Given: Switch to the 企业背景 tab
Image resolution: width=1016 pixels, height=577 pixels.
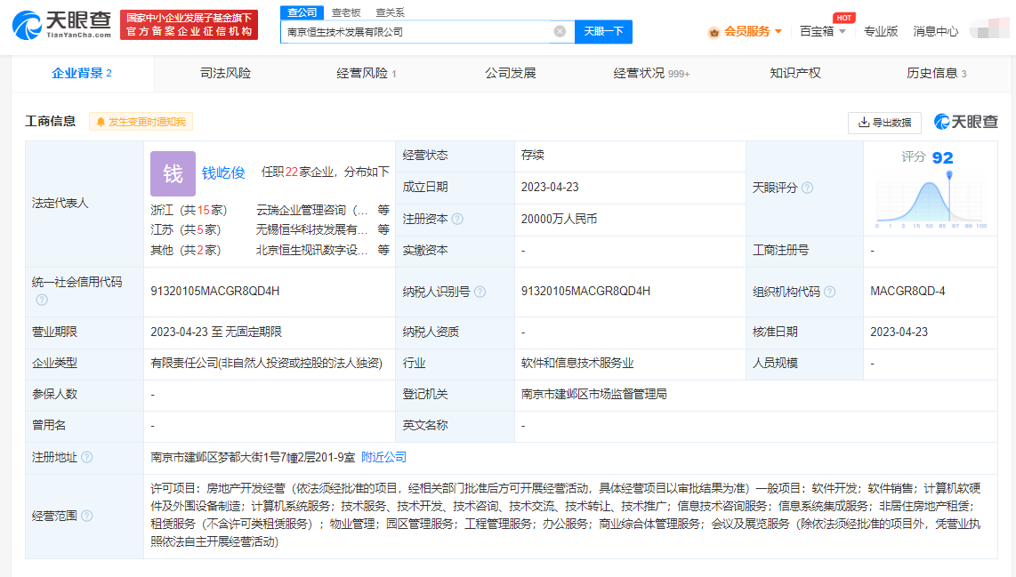Looking at the screenshot, I should click(x=82, y=73).
